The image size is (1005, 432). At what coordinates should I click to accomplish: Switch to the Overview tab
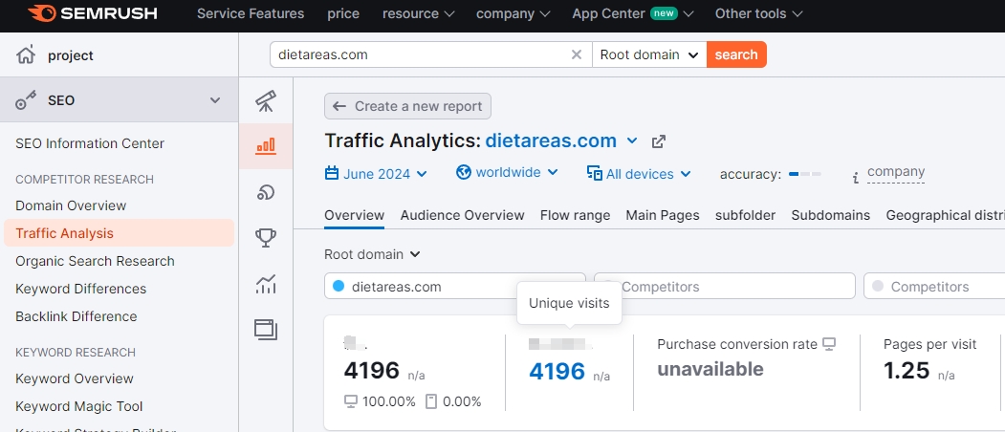coord(355,215)
